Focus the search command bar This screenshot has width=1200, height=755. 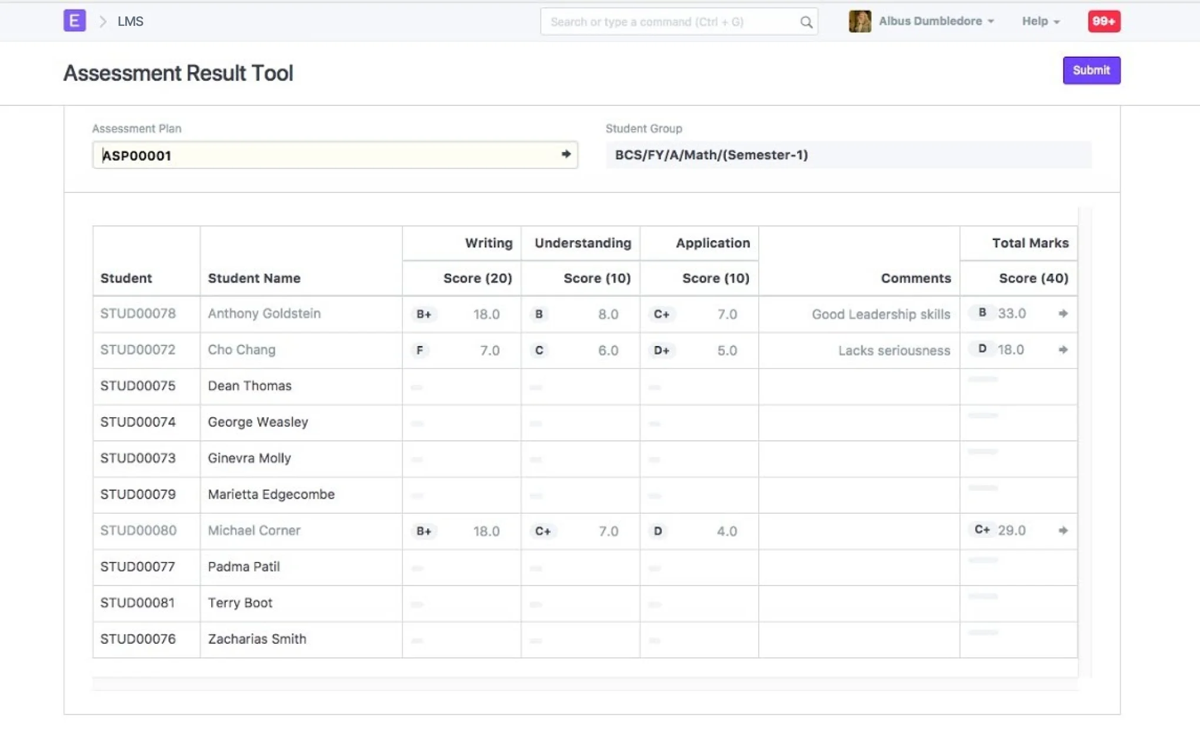click(x=671, y=22)
